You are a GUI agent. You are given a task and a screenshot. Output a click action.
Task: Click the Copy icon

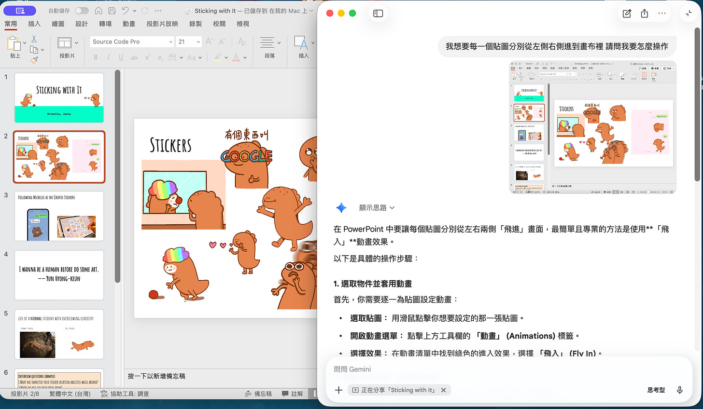point(34,50)
